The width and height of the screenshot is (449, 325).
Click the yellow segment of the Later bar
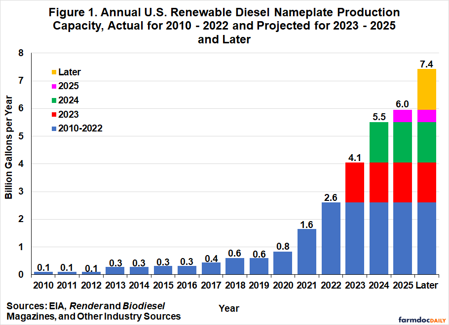(x=426, y=89)
